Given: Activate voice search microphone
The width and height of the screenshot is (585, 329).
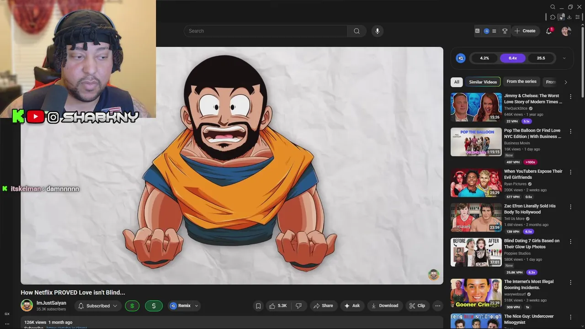Looking at the screenshot, I should point(377,31).
